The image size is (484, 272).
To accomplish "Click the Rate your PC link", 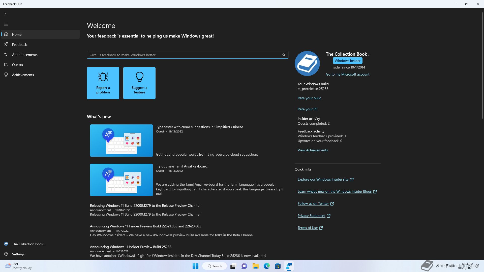I will coord(308,109).
